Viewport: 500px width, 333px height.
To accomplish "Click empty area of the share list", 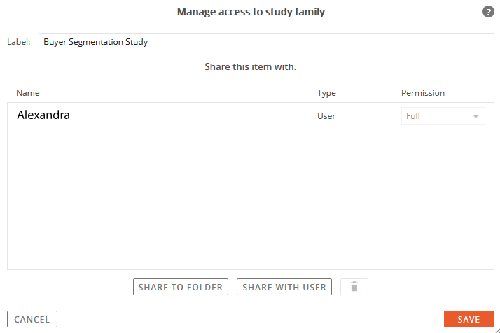I will [250, 197].
